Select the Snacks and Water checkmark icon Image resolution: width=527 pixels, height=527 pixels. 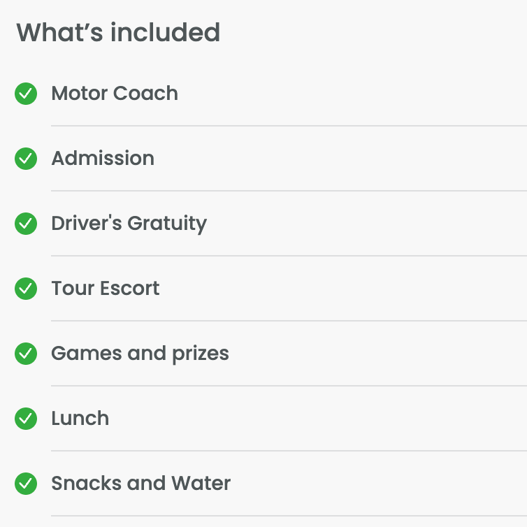pyautogui.click(x=26, y=484)
